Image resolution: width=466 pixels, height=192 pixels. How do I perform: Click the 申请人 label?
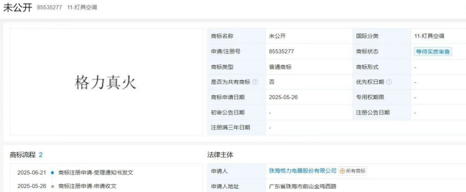[x=219, y=171]
